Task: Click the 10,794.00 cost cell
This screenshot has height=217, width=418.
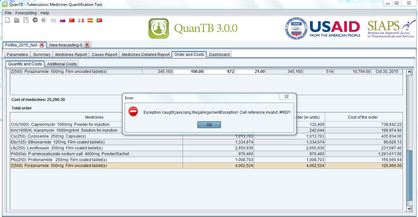Action: click(353, 72)
